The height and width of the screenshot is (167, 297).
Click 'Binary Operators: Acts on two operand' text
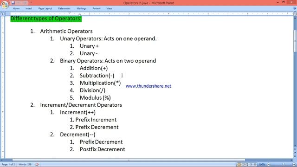coord(108,61)
